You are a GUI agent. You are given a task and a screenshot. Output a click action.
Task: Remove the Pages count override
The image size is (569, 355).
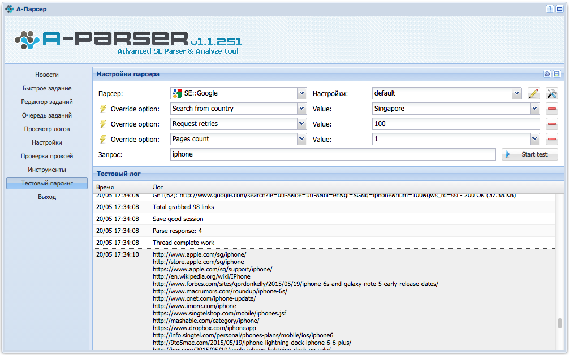click(551, 139)
